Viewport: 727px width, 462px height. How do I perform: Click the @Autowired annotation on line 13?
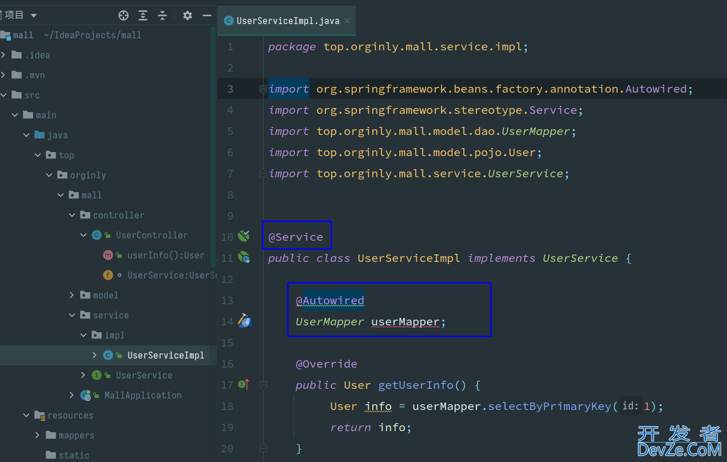[330, 300]
